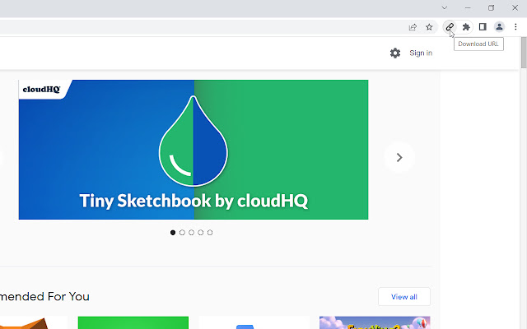Select the fourth carousel dot
This screenshot has width=527, height=329.
tap(201, 232)
